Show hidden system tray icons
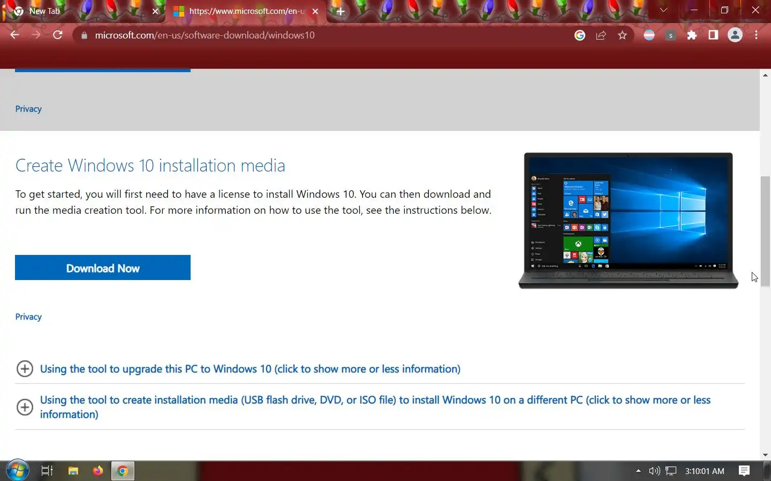This screenshot has height=481, width=771. tap(638, 471)
